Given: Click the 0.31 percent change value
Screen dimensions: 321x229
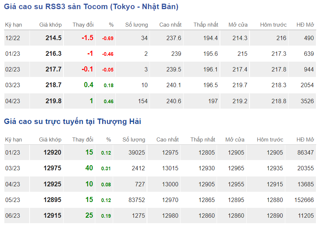Looking at the screenshot, I should [x=106, y=168].
